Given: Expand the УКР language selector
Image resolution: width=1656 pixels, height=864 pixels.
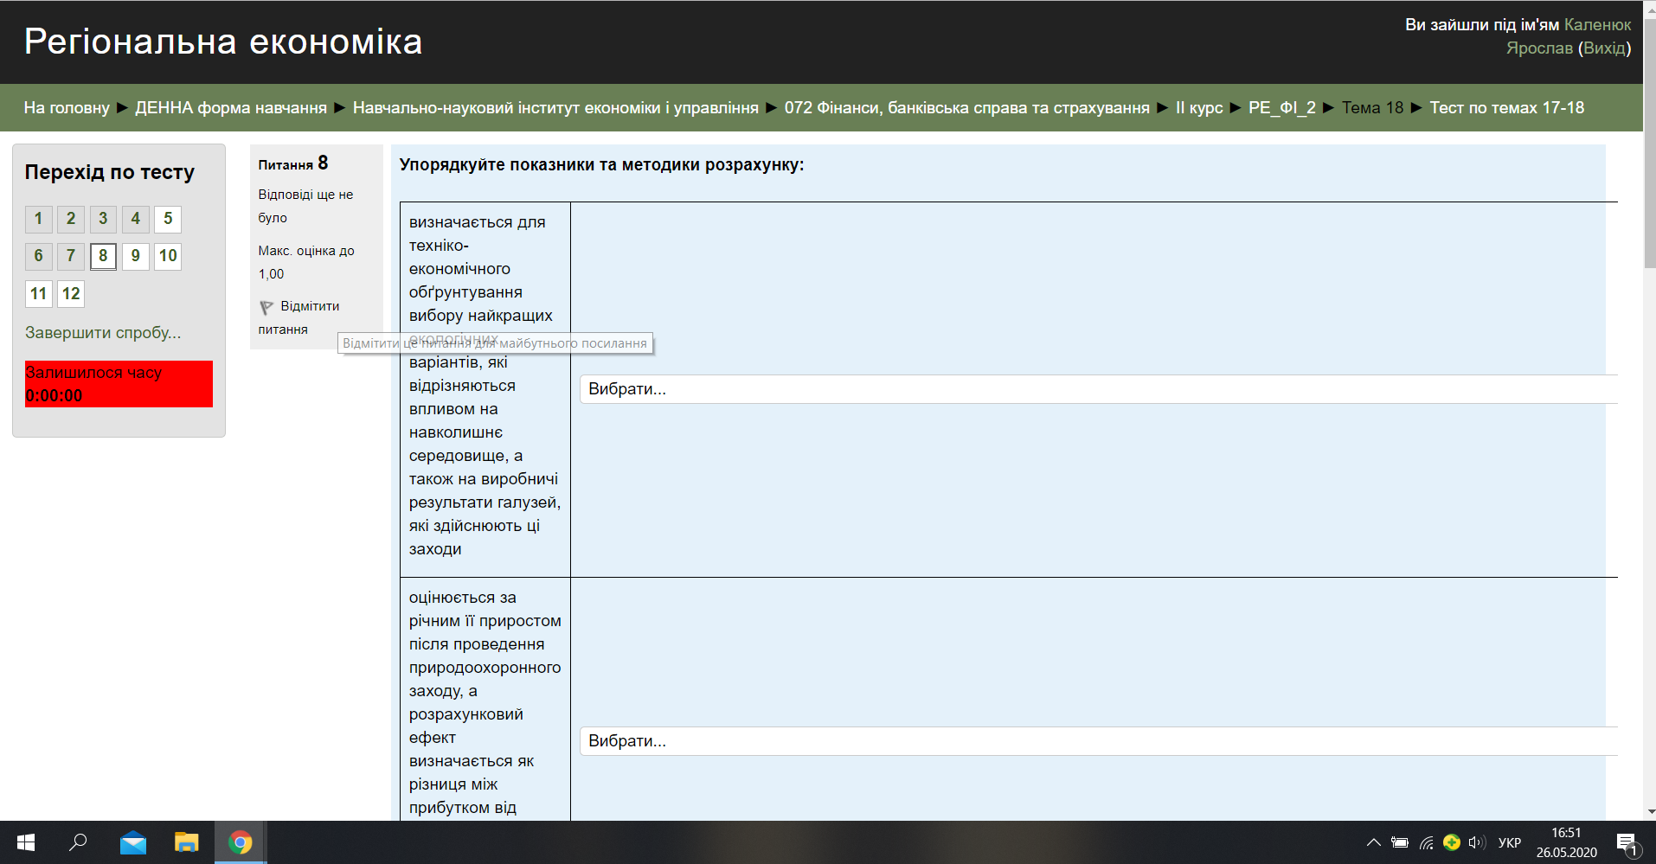Looking at the screenshot, I should click(1510, 842).
